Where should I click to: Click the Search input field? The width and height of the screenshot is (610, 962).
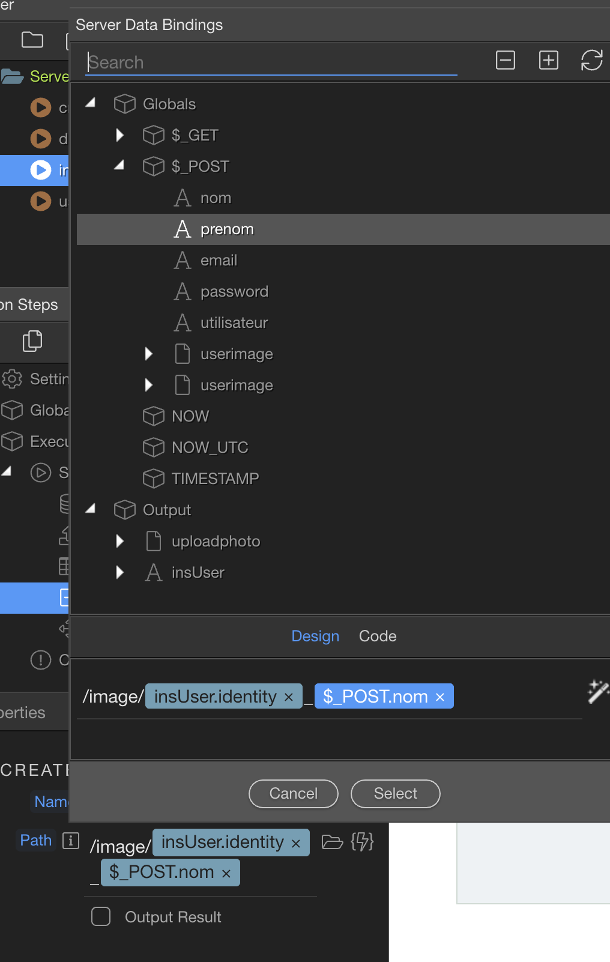[270, 62]
